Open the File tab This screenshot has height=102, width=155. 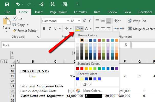(8, 12)
